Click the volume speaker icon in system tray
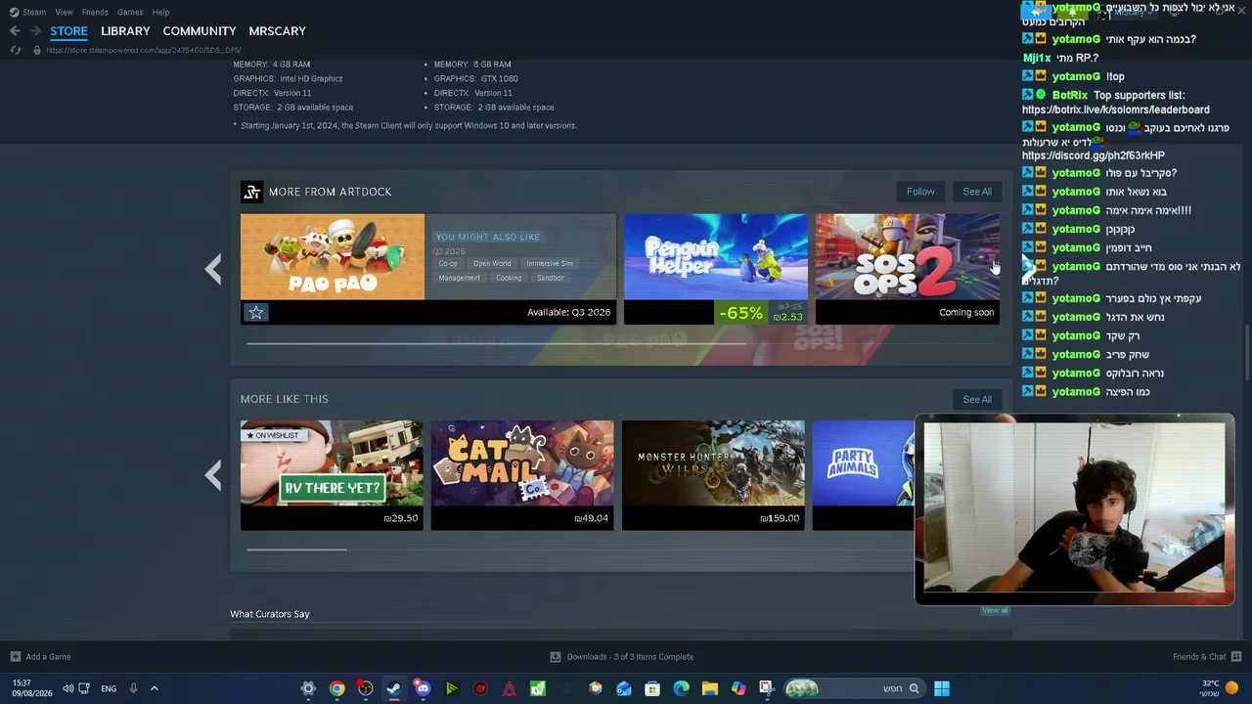Image resolution: width=1252 pixels, height=704 pixels. (67, 688)
